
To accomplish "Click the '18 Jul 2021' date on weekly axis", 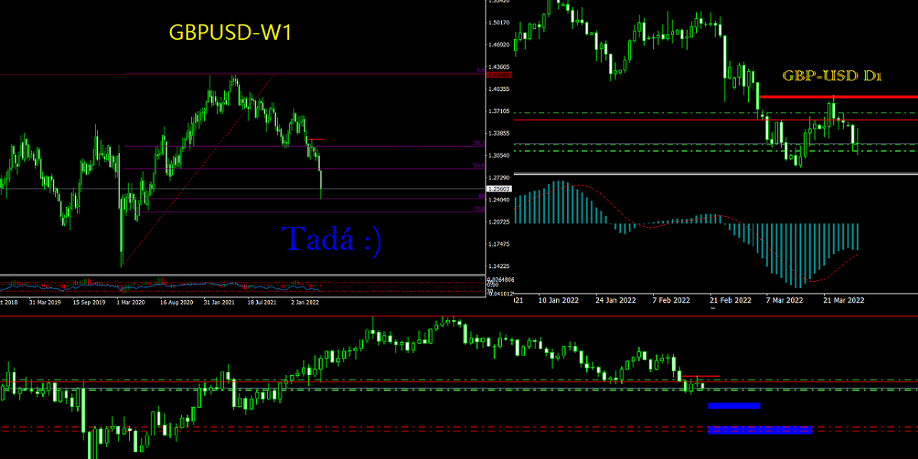I will tap(262, 302).
